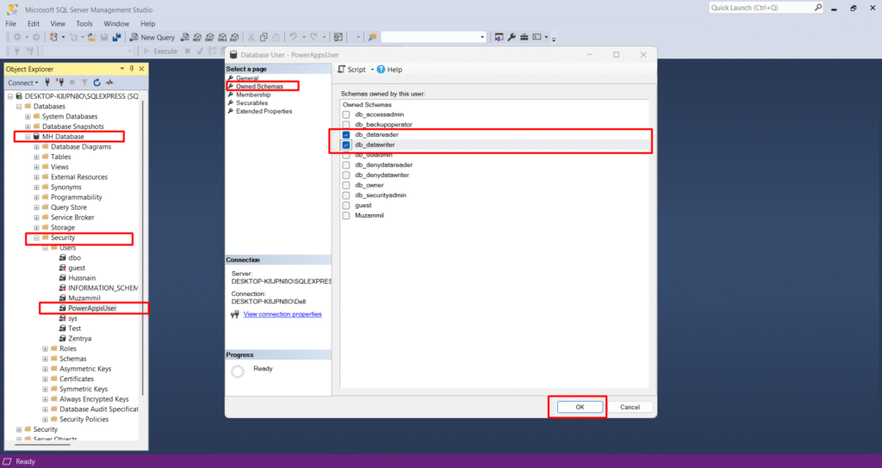Click the OK button
The width and height of the screenshot is (882, 468).
(579, 407)
